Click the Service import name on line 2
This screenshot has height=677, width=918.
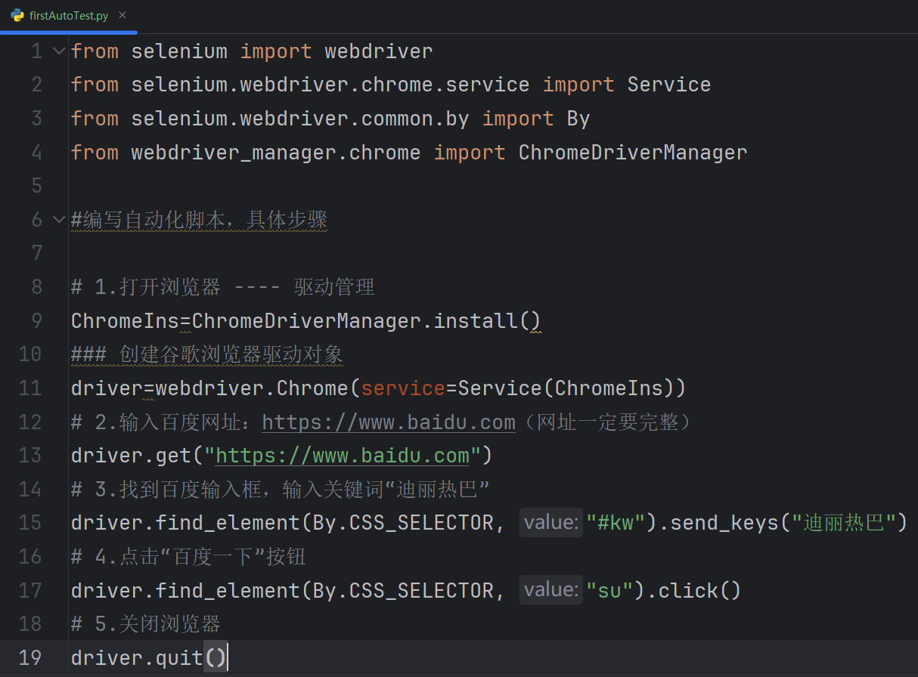pyautogui.click(x=669, y=85)
